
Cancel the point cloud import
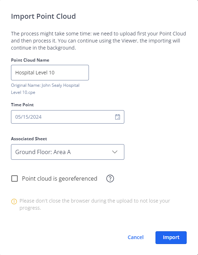[136, 237]
